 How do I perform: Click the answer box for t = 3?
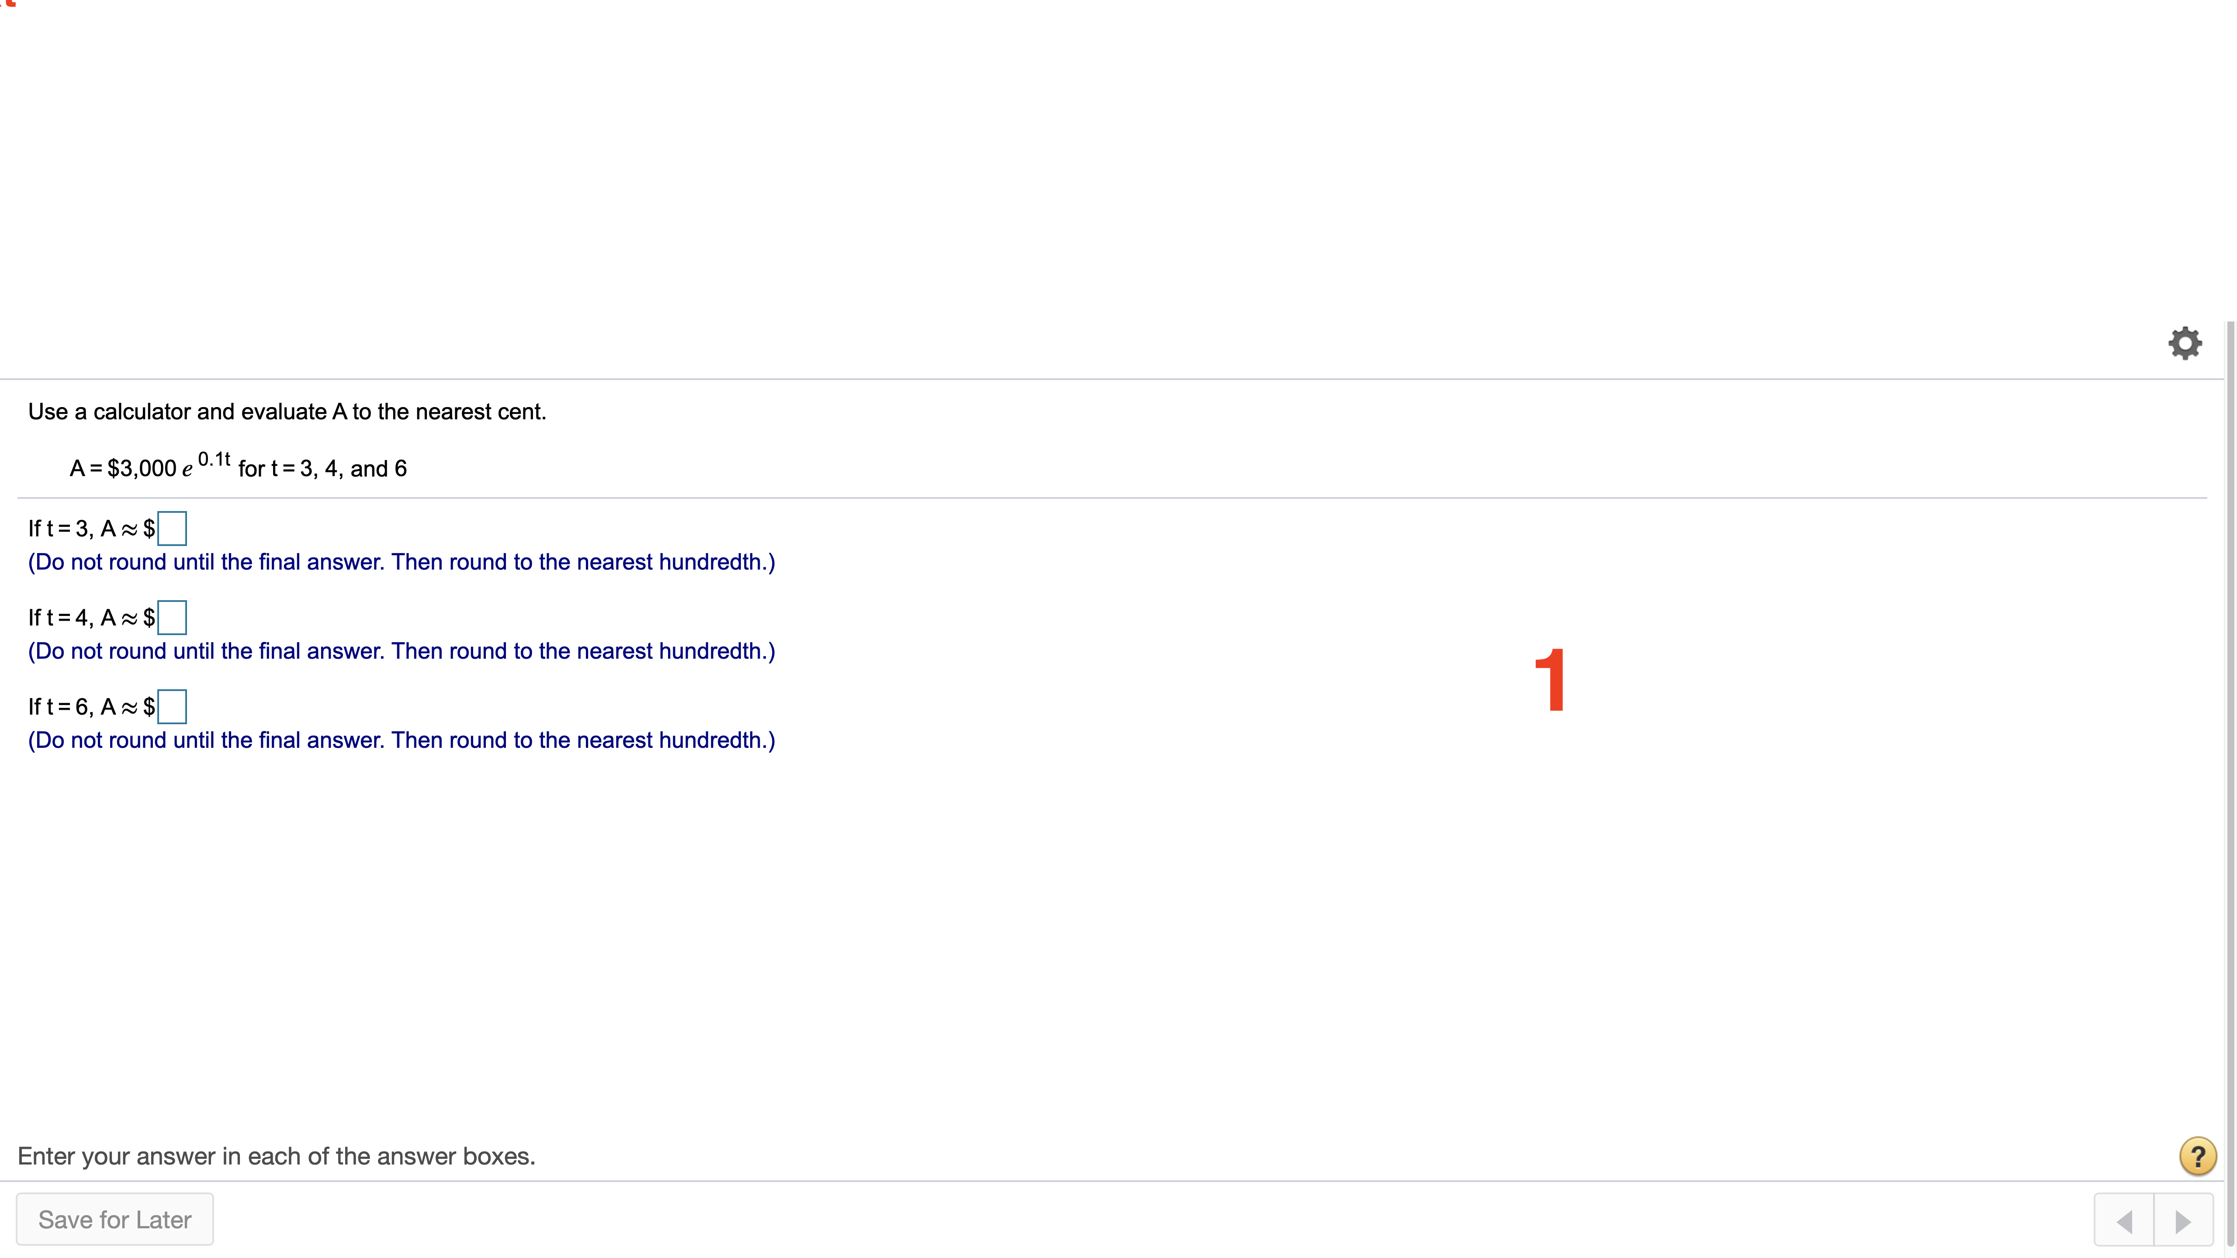coord(172,529)
